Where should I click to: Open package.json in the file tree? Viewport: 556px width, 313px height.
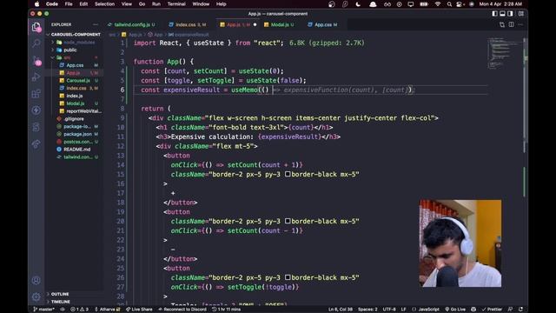pos(77,134)
